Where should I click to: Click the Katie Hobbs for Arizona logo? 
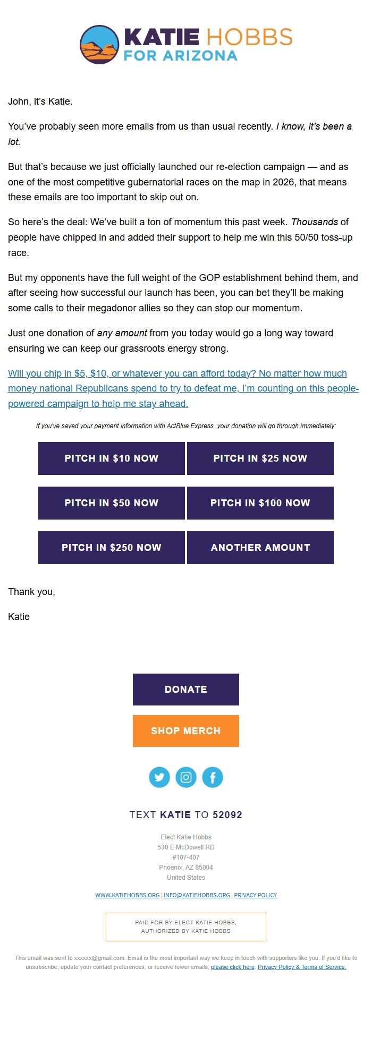pos(186,45)
